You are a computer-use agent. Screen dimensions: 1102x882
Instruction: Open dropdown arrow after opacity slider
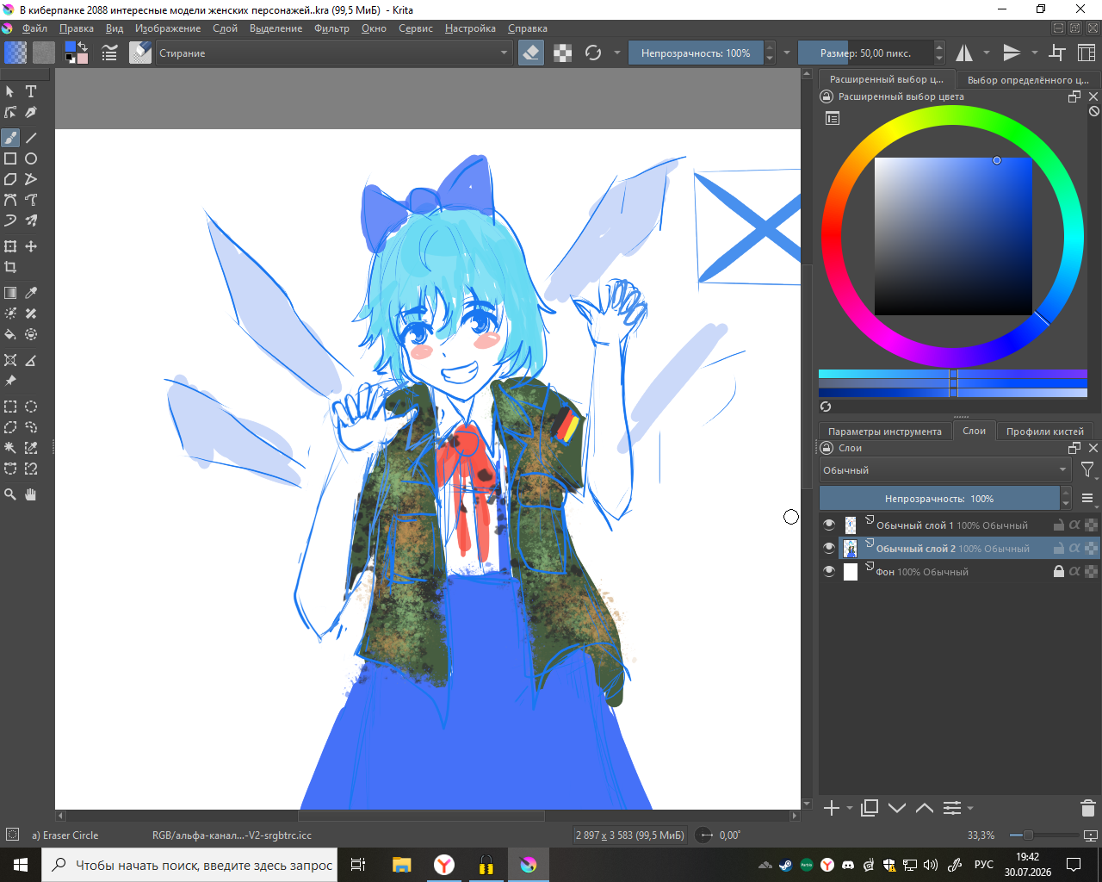pyautogui.click(x=786, y=53)
